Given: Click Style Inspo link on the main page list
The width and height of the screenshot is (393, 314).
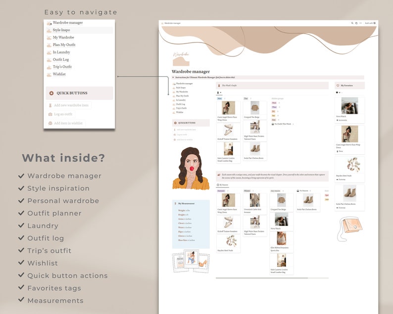Looking at the screenshot, I should (181, 88).
